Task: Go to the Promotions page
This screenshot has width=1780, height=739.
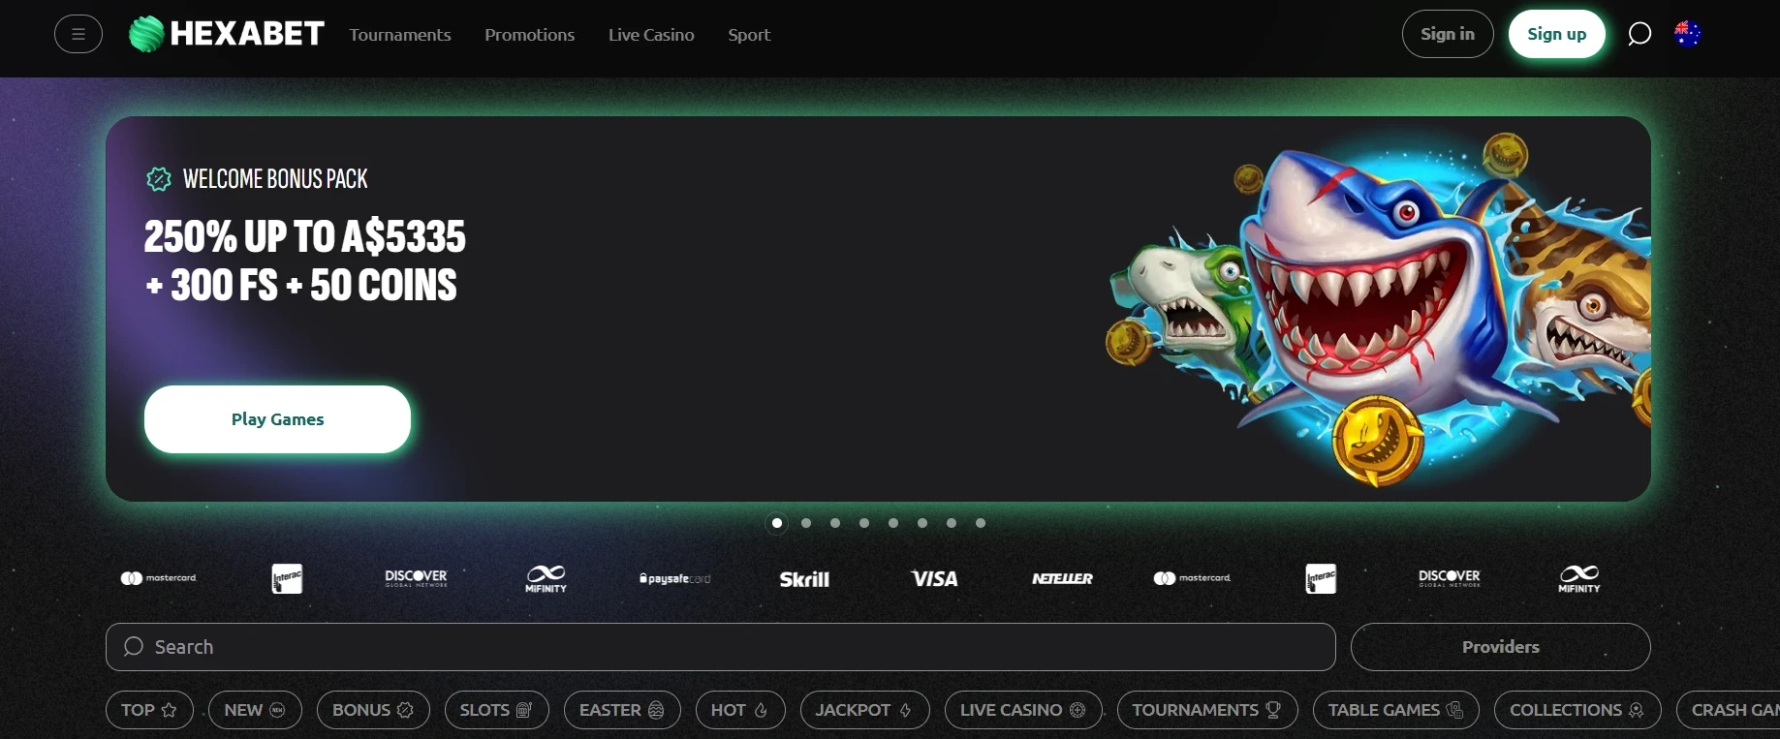Action: point(530,35)
